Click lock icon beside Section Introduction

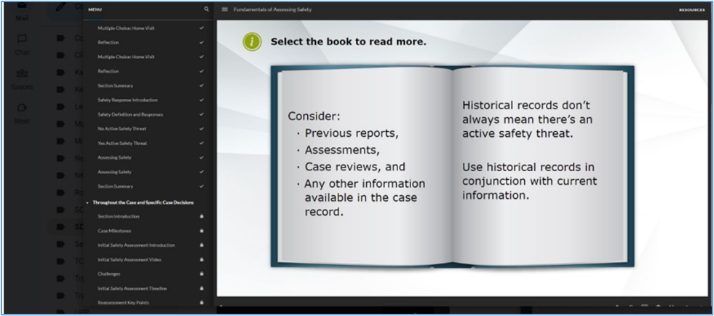point(202,216)
